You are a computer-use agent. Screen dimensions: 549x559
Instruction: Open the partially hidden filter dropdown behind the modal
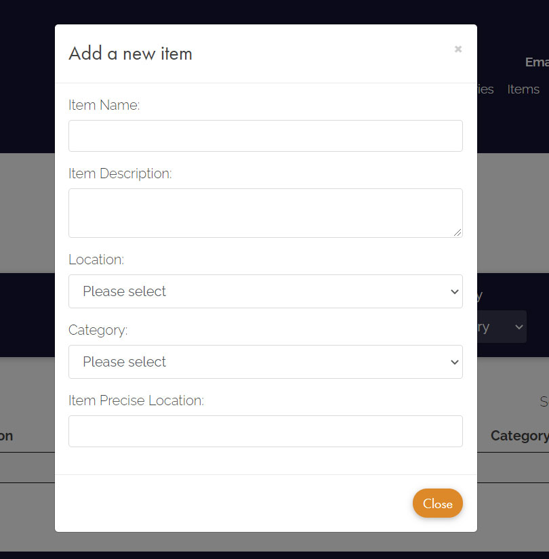[502, 327]
